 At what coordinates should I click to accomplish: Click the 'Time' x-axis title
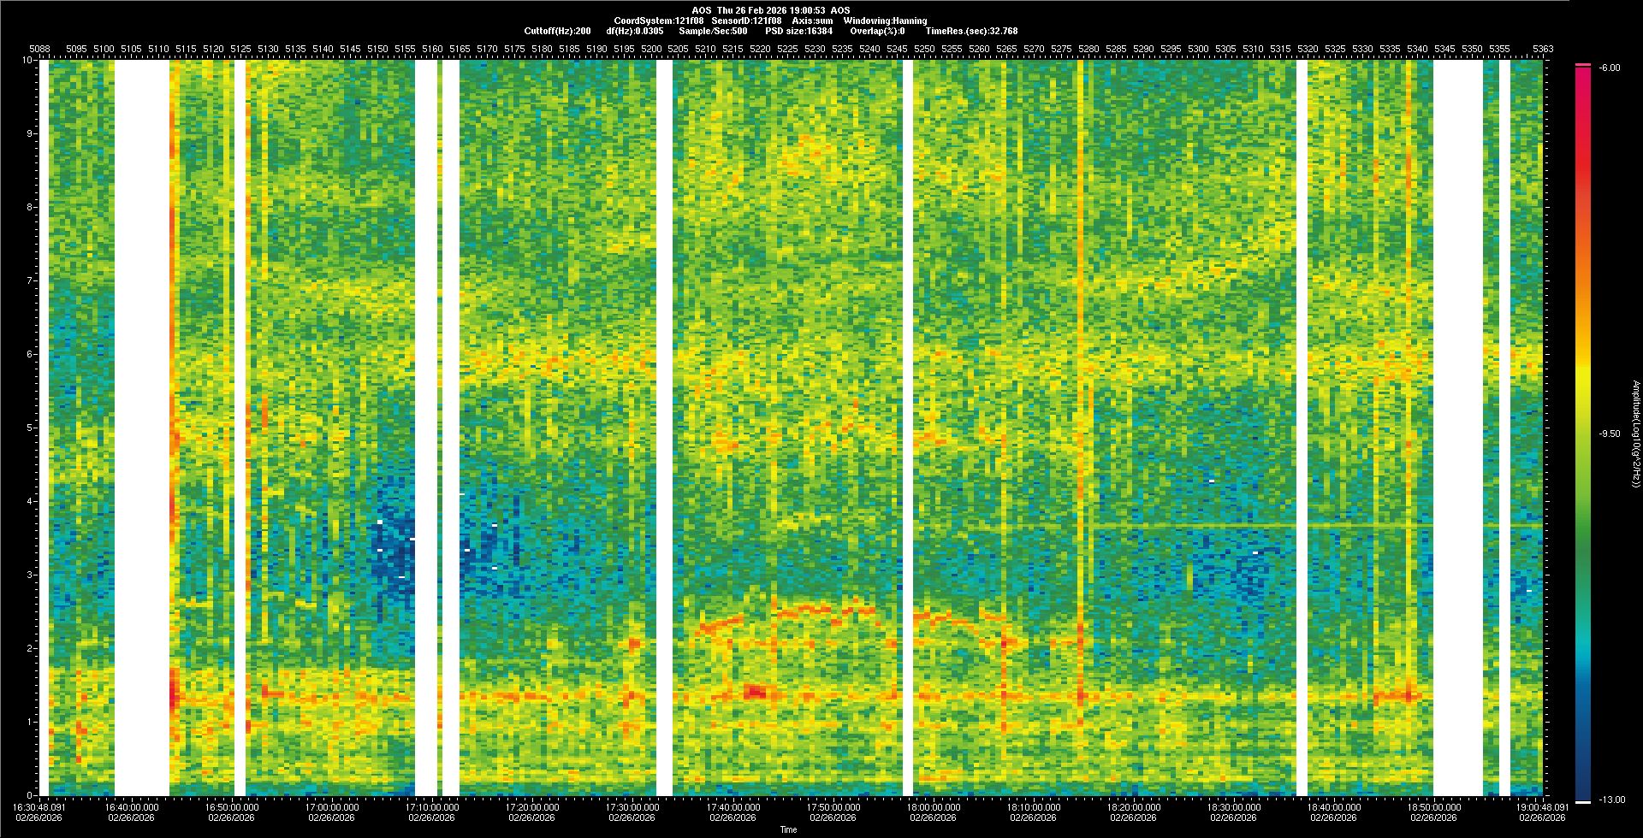(x=788, y=829)
